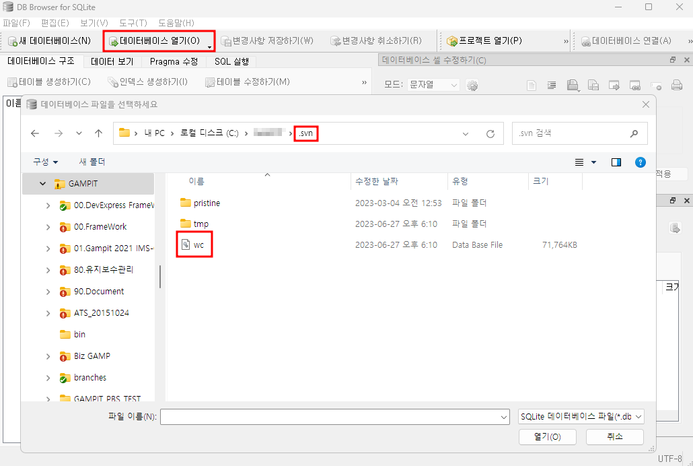Click the import/load file icon with dropdown arrow

573,86
